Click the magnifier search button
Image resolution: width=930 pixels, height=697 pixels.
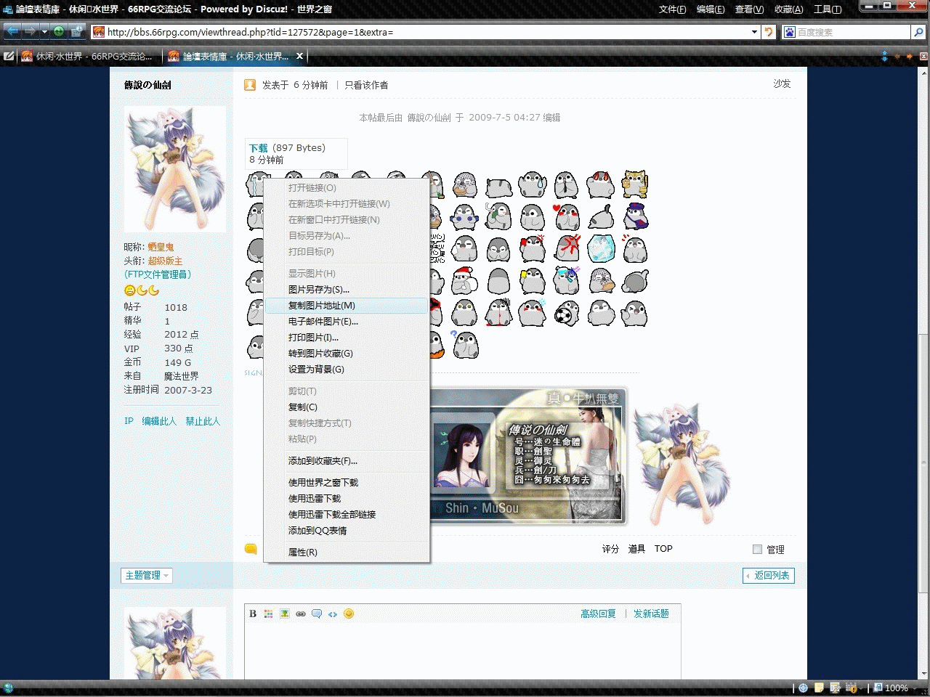918,32
